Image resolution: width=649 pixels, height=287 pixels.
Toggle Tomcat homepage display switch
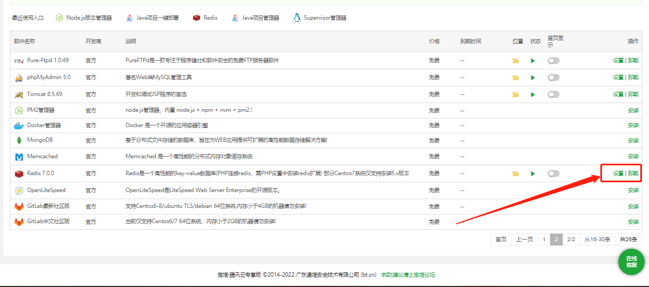click(x=553, y=94)
